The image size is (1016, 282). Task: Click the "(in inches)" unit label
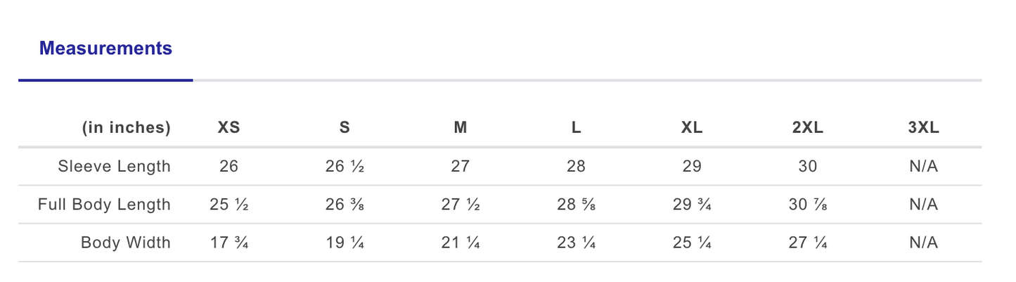[127, 128]
